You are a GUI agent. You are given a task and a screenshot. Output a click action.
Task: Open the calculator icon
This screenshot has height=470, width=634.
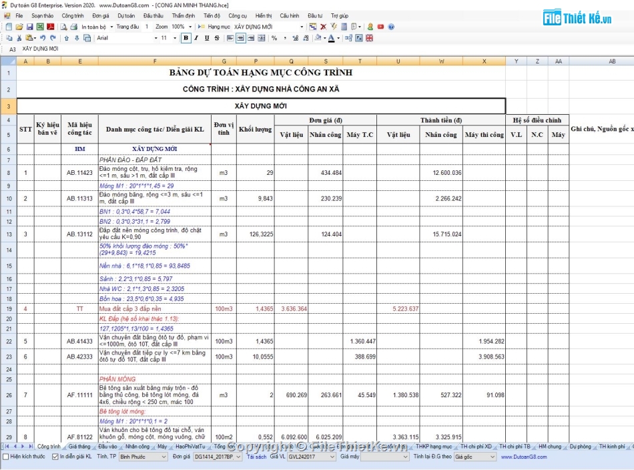coord(344,27)
